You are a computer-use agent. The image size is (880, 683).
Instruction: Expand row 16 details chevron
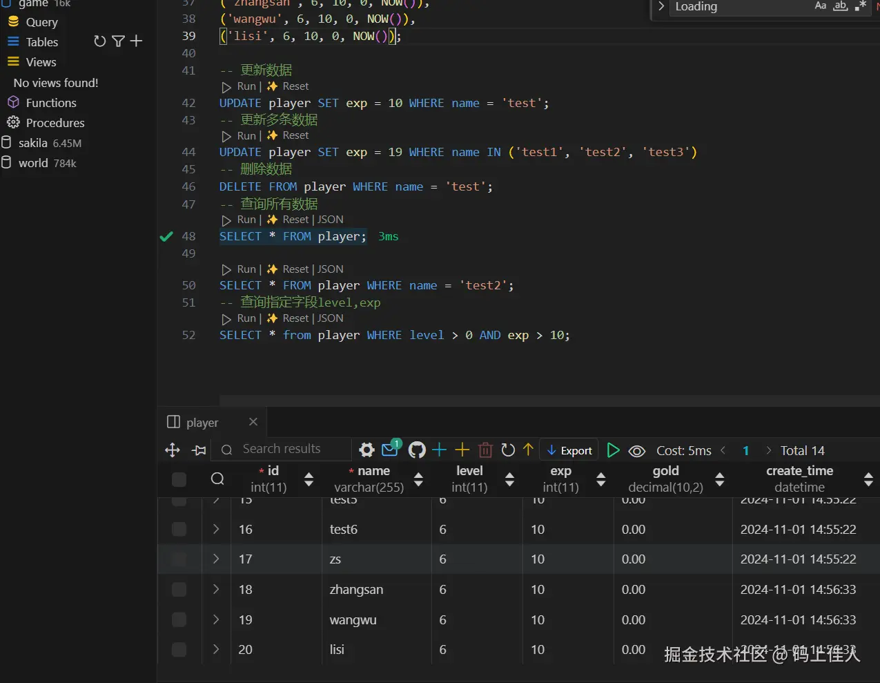(x=216, y=528)
